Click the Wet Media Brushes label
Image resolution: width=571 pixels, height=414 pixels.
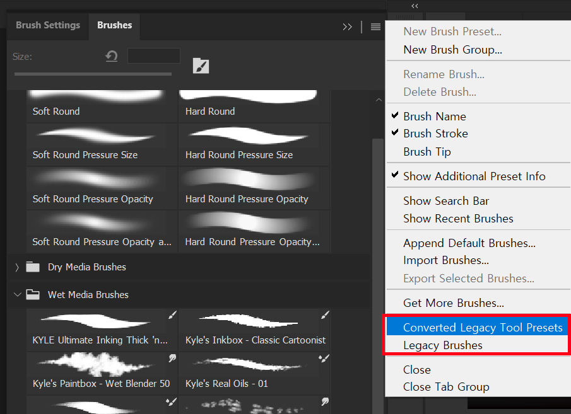click(x=88, y=295)
